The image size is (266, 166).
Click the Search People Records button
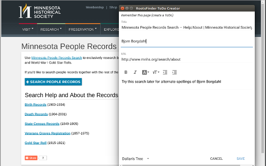(53, 82)
